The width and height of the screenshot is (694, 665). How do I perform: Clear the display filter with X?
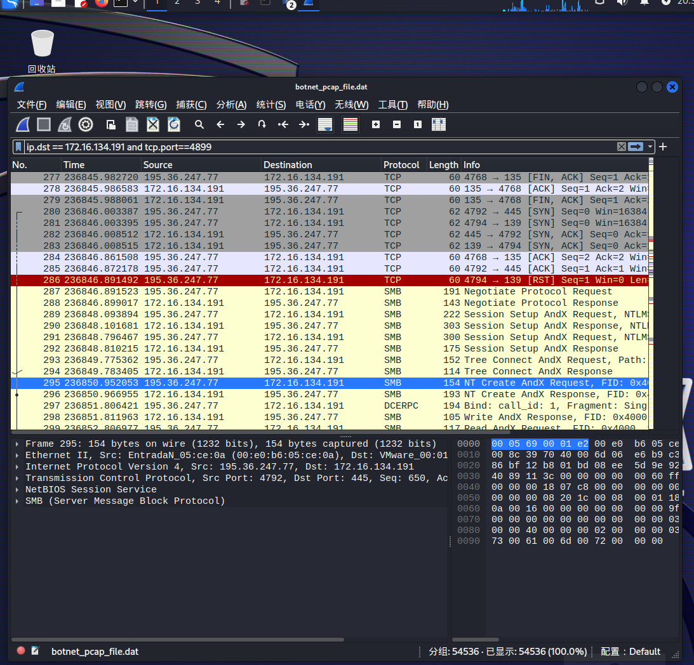(622, 147)
